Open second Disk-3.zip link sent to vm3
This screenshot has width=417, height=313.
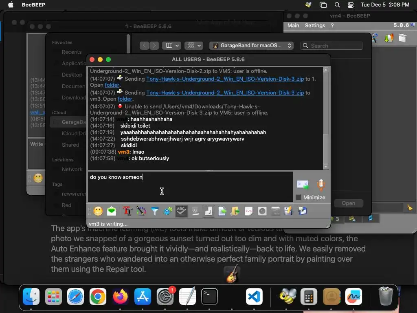(x=225, y=93)
